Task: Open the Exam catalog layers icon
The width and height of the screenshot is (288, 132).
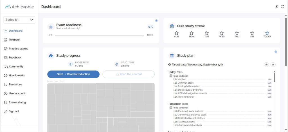Action: tap(6, 102)
